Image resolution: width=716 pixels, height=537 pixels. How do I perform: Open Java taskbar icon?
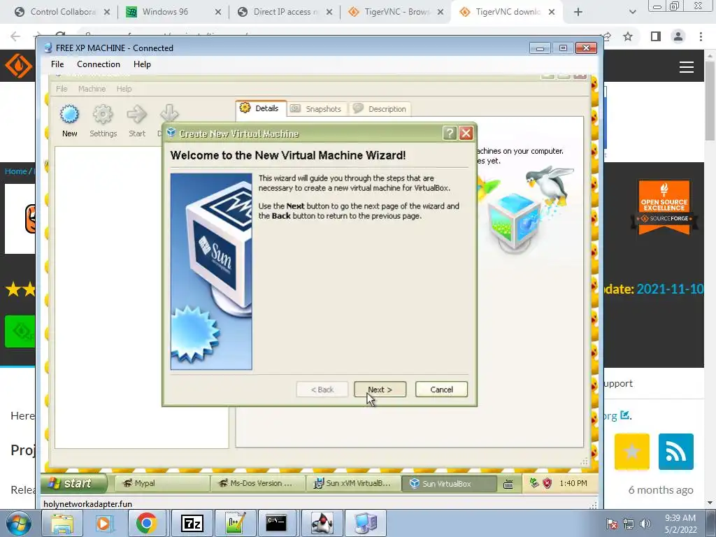pos(322,523)
